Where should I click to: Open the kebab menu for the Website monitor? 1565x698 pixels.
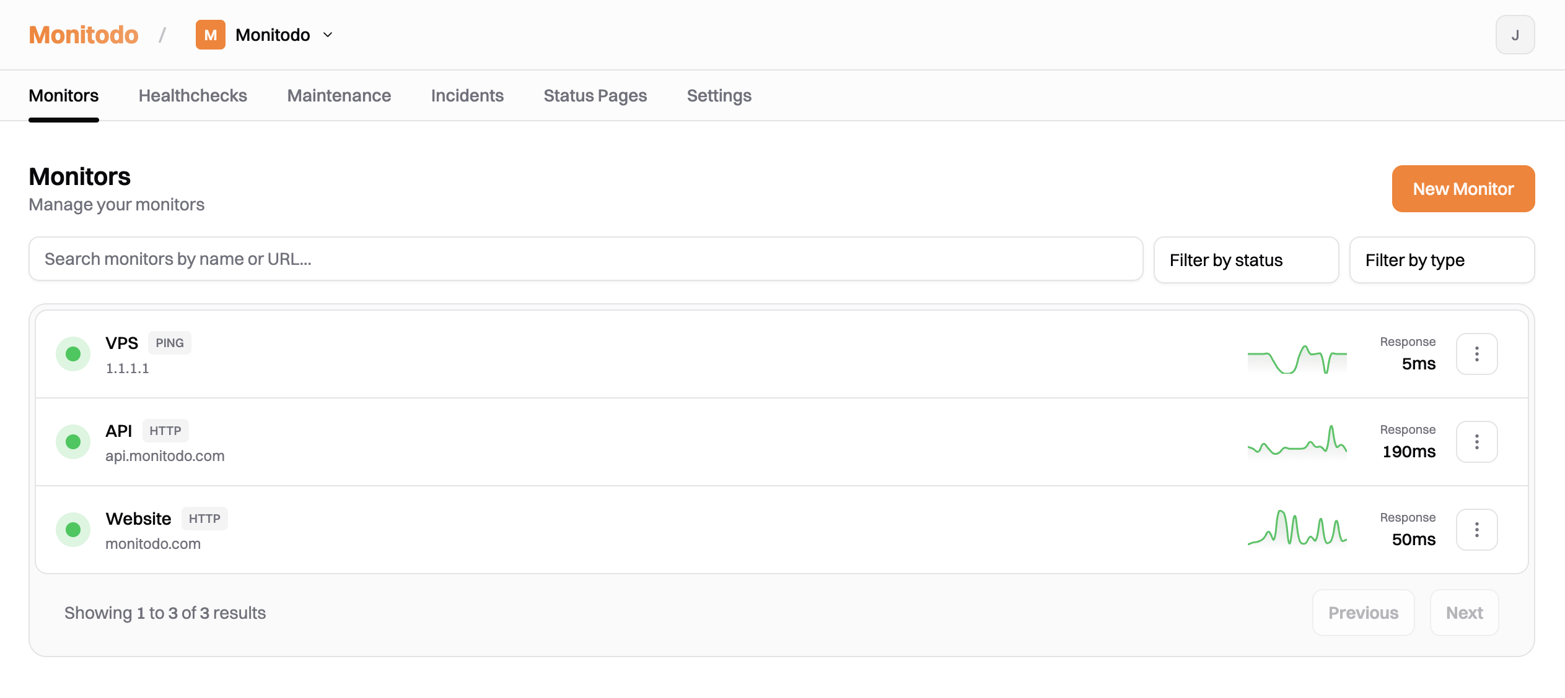pyautogui.click(x=1477, y=529)
